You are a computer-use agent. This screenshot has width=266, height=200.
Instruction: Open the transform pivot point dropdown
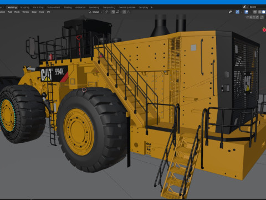point(107,12)
